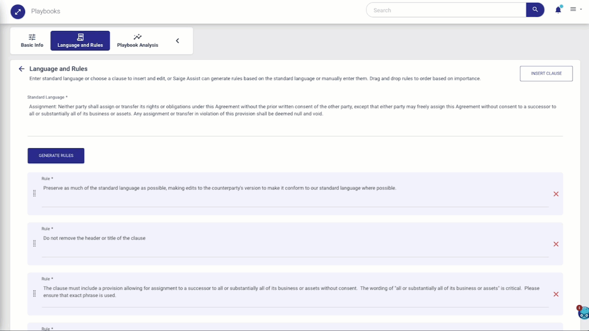Grab drag handle of 'Do not remove the header' rule

pos(34,243)
